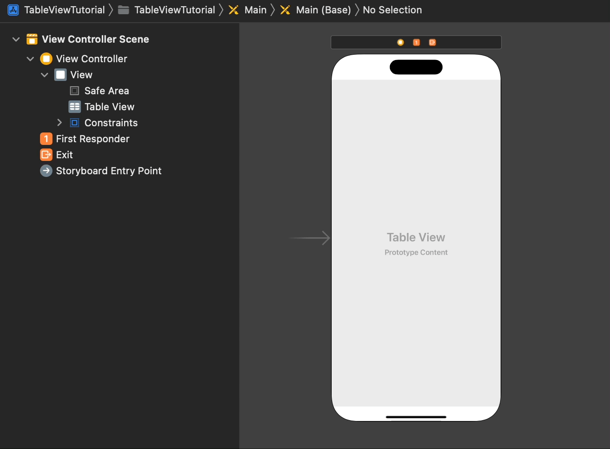Collapse the View Controller Scene disclosure arrow

click(16, 39)
